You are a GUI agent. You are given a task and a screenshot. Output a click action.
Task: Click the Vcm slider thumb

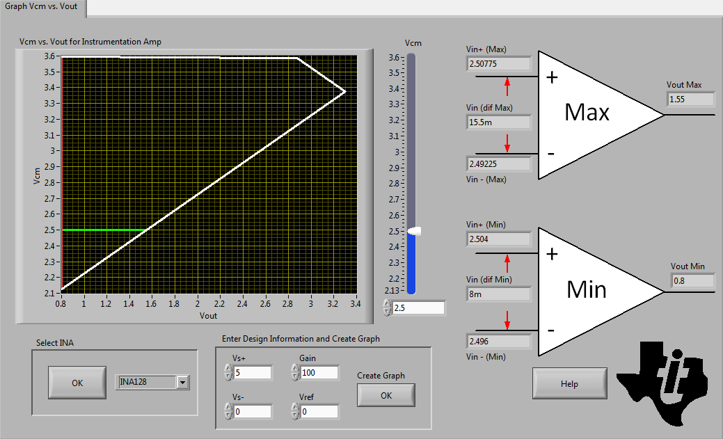[414, 231]
